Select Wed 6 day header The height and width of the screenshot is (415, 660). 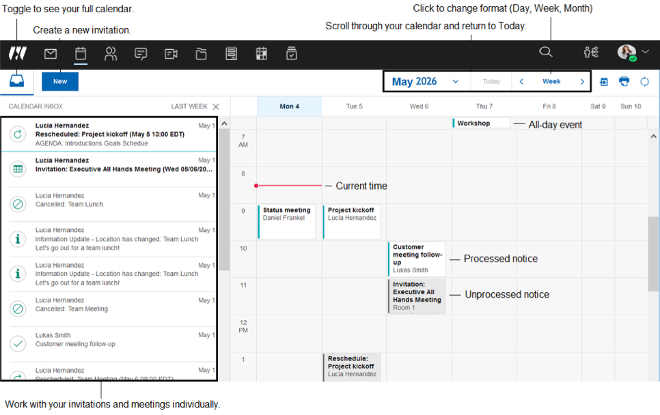click(419, 106)
